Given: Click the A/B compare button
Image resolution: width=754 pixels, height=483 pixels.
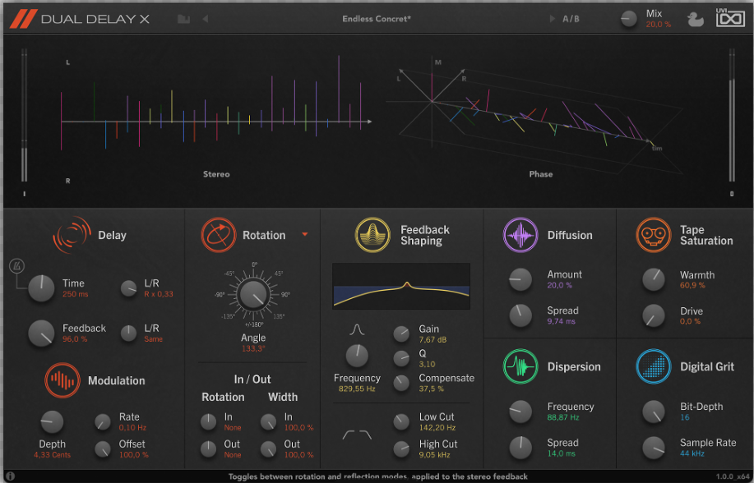Looking at the screenshot, I should [571, 19].
